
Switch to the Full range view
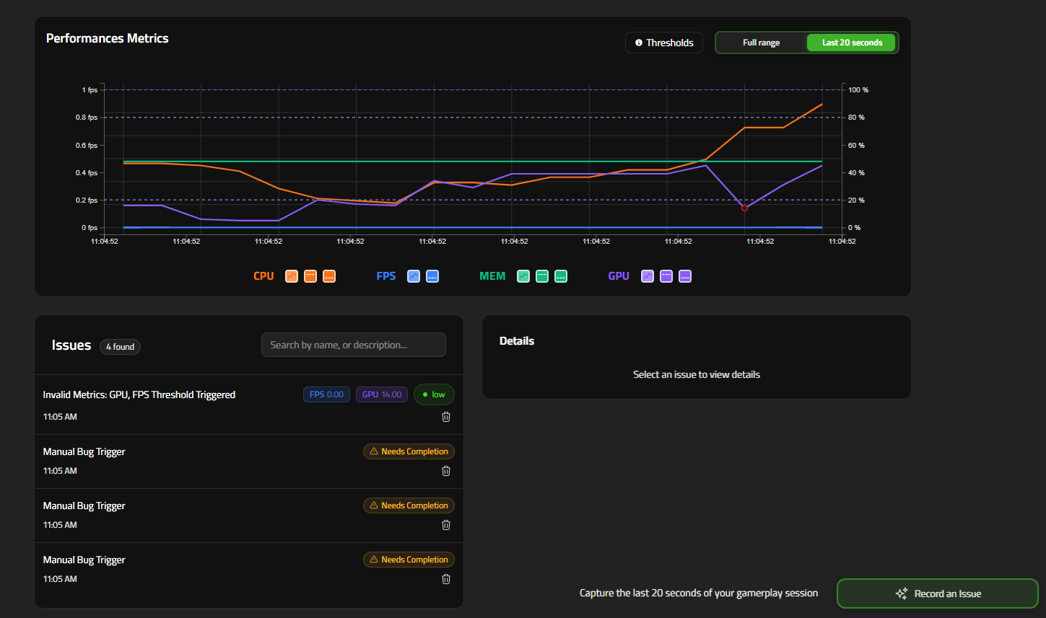761,43
